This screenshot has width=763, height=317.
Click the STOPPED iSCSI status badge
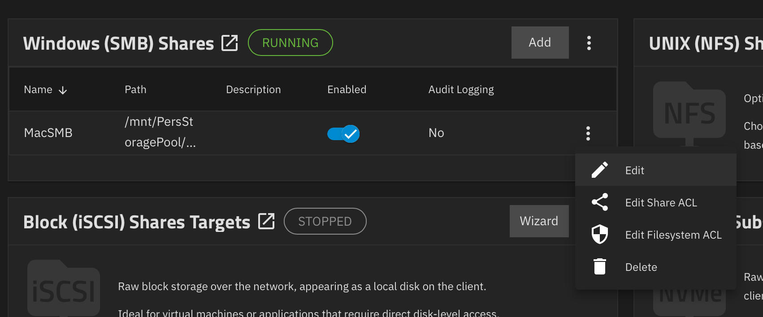click(325, 221)
